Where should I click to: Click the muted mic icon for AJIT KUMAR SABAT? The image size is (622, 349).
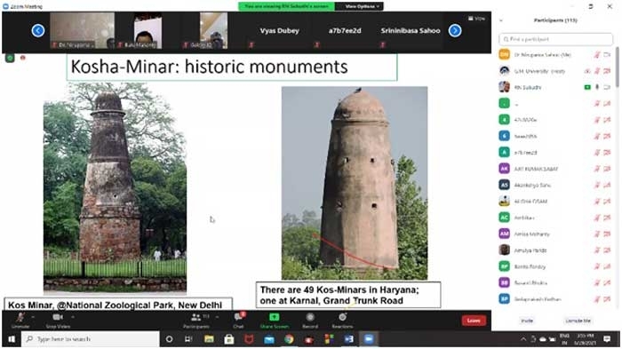click(597, 169)
